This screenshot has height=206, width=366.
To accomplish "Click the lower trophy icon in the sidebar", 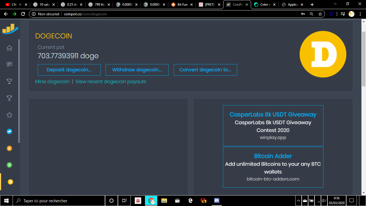I will pyautogui.click(x=9, y=98).
